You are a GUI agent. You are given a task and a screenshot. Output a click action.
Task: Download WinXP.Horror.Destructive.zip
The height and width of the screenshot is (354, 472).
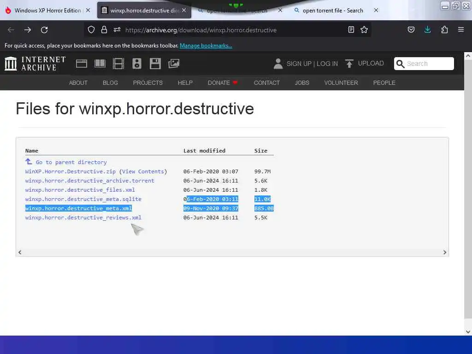pyautogui.click(x=71, y=171)
